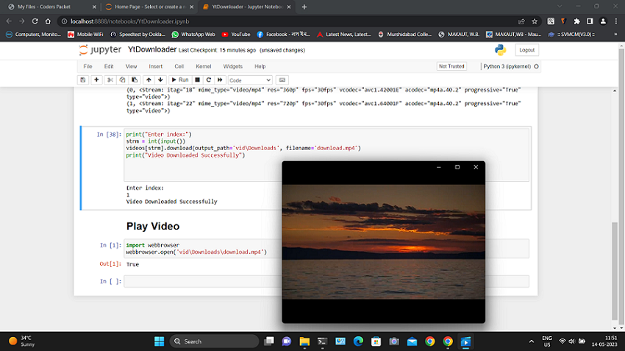Open the Kernel menu in Jupyter
Image resolution: width=625 pixels, height=351 pixels.
[x=203, y=66]
